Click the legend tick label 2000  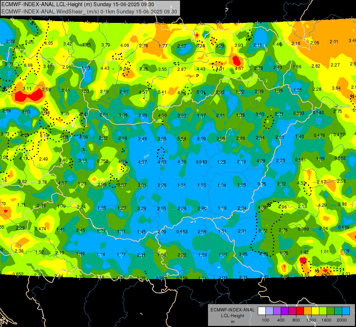(342, 320)
